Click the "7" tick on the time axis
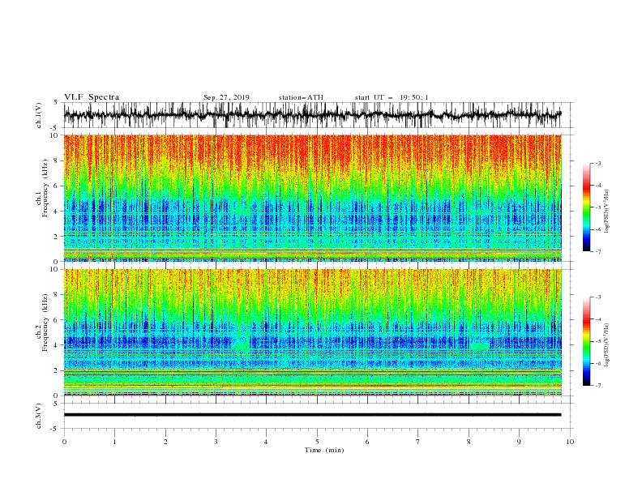Image resolution: width=642 pixels, height=496 pixels. 418,442
